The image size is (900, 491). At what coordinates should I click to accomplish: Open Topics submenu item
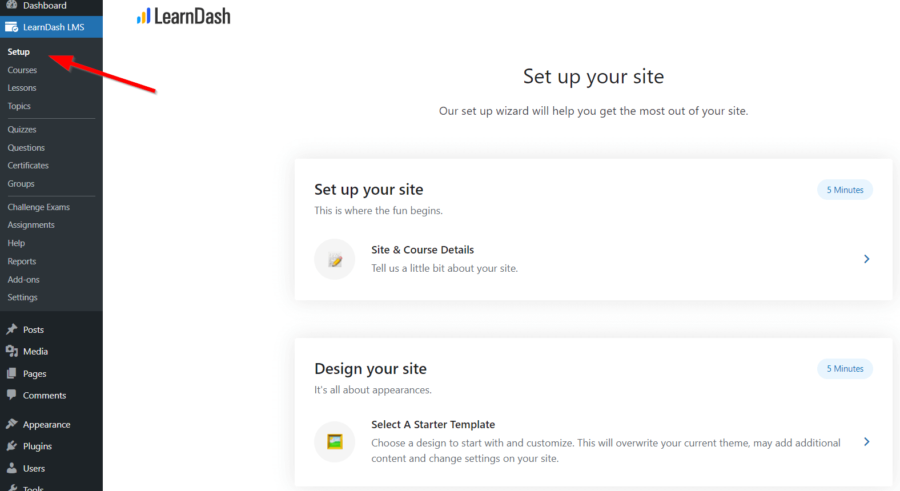(x=19, y=106)
